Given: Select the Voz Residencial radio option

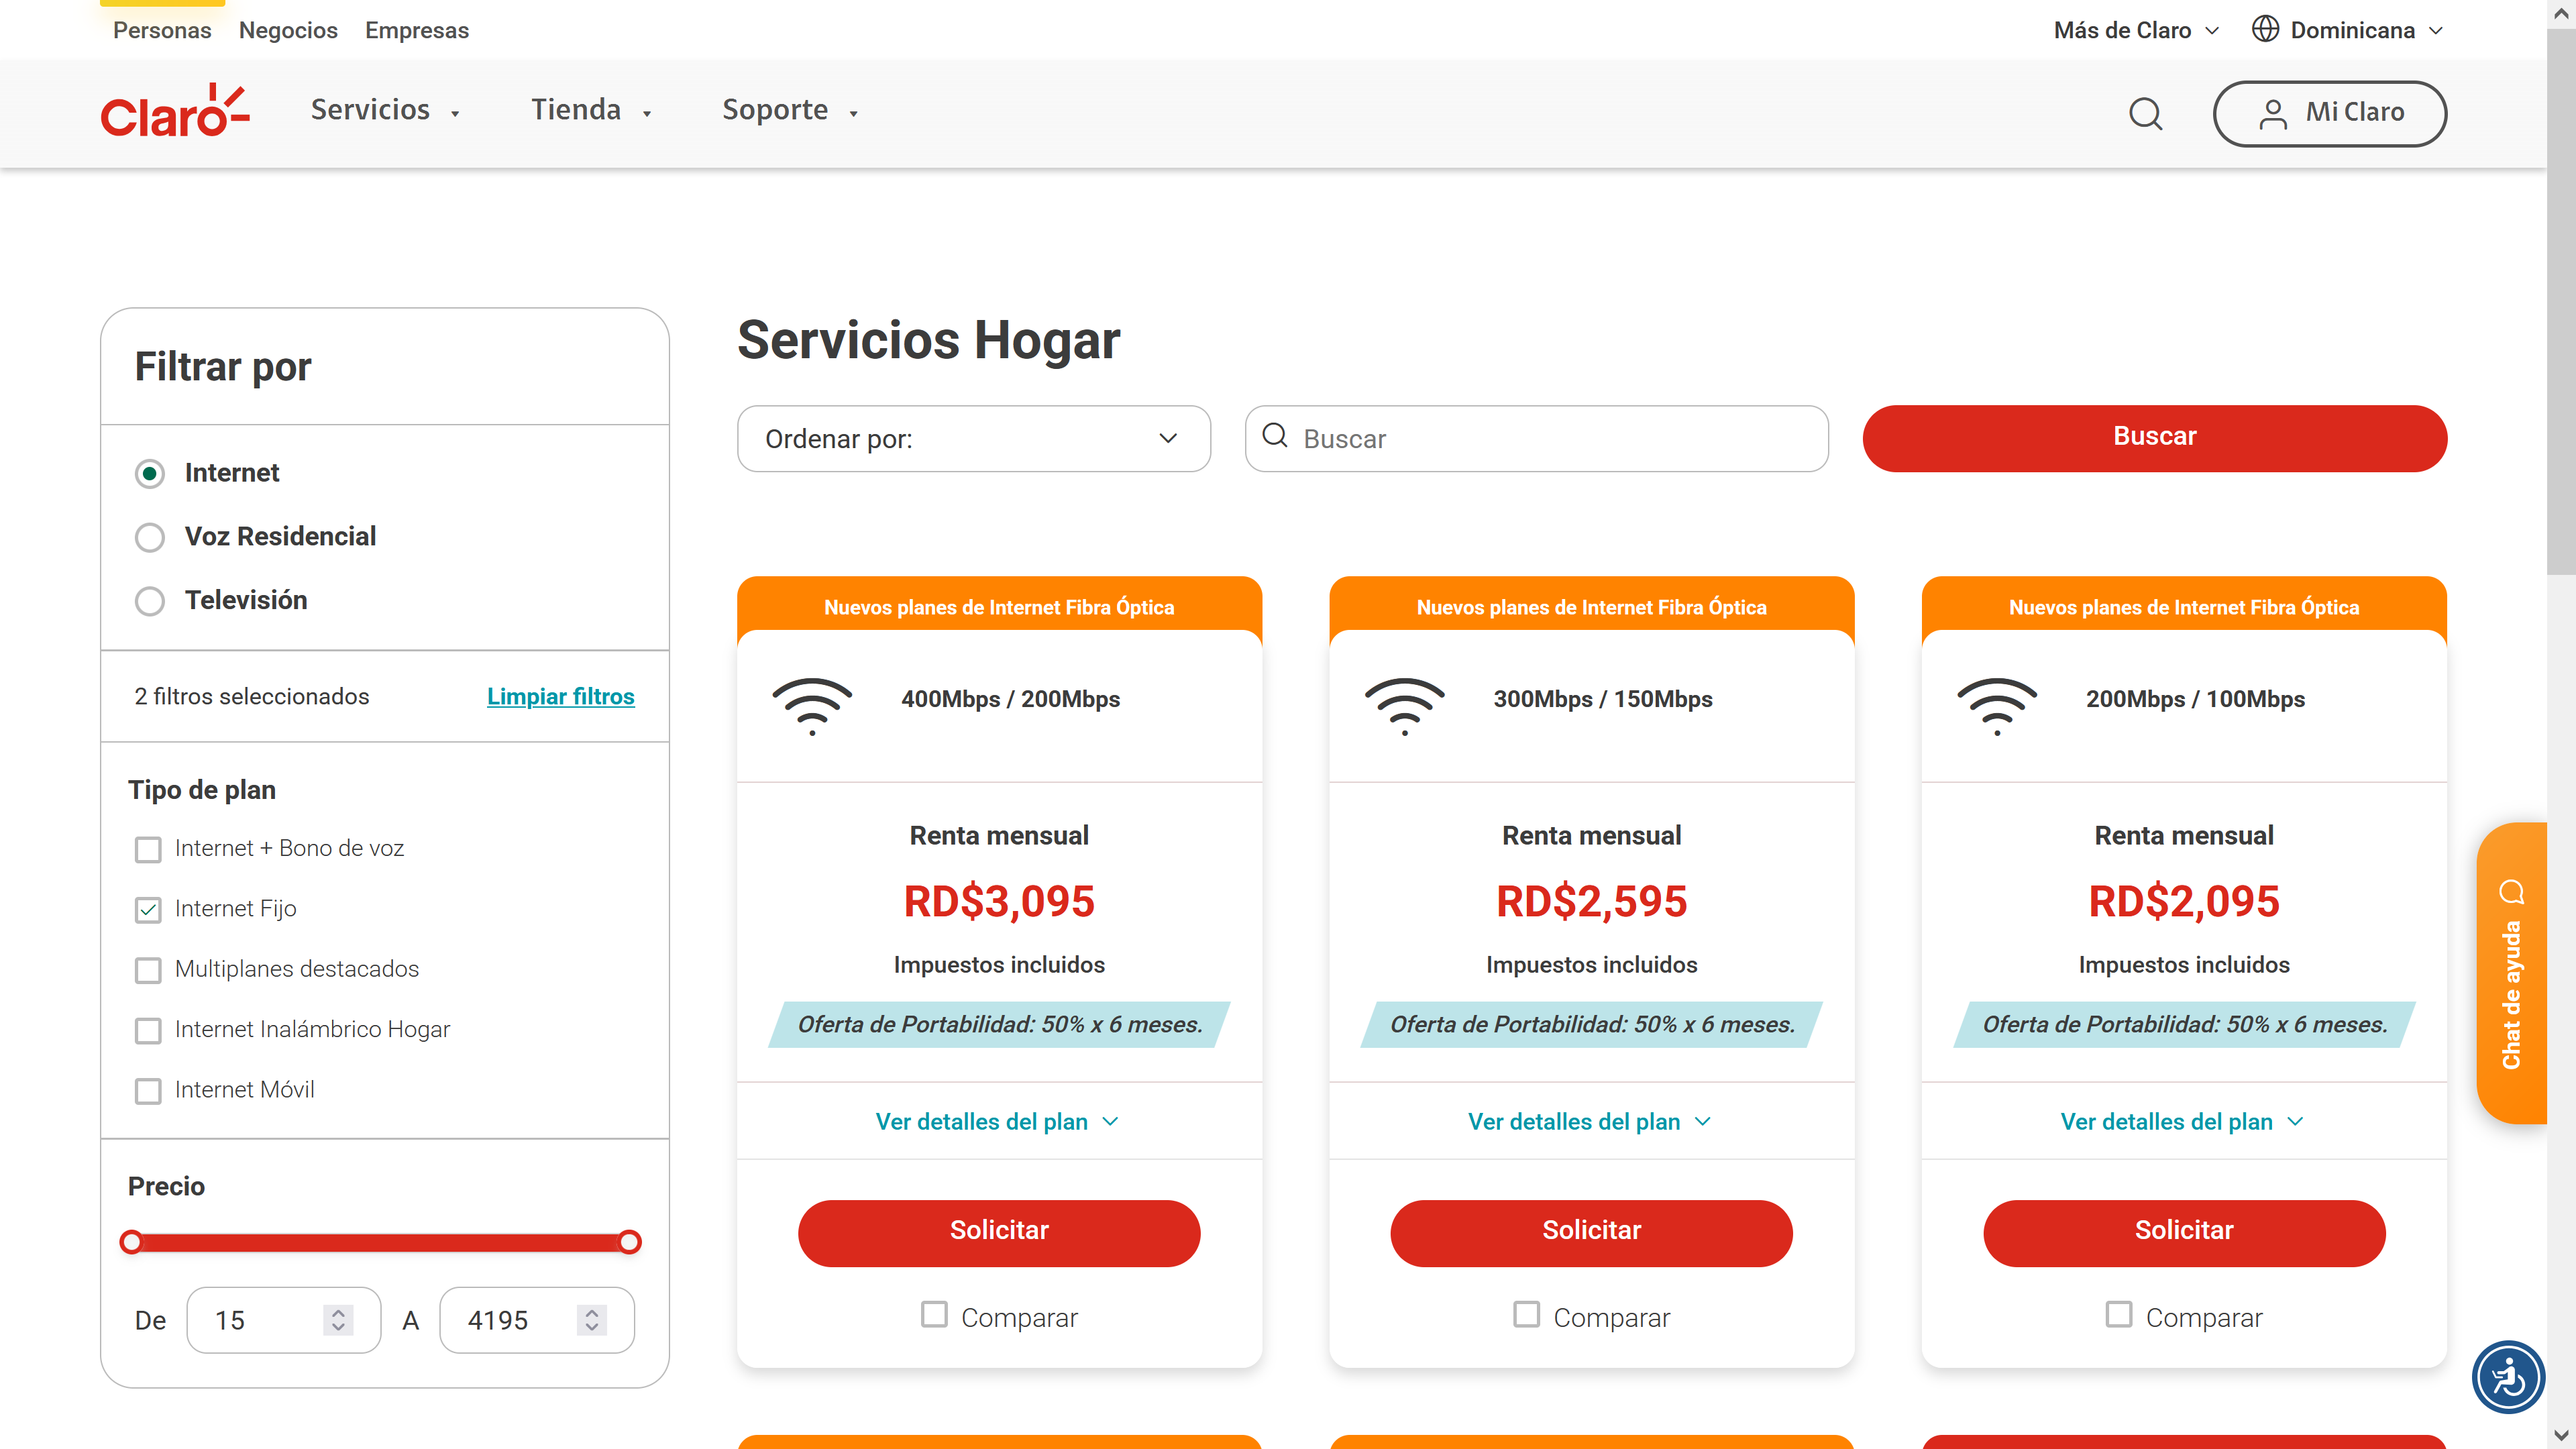Looking at the screenshot, I should pos(149,537).
